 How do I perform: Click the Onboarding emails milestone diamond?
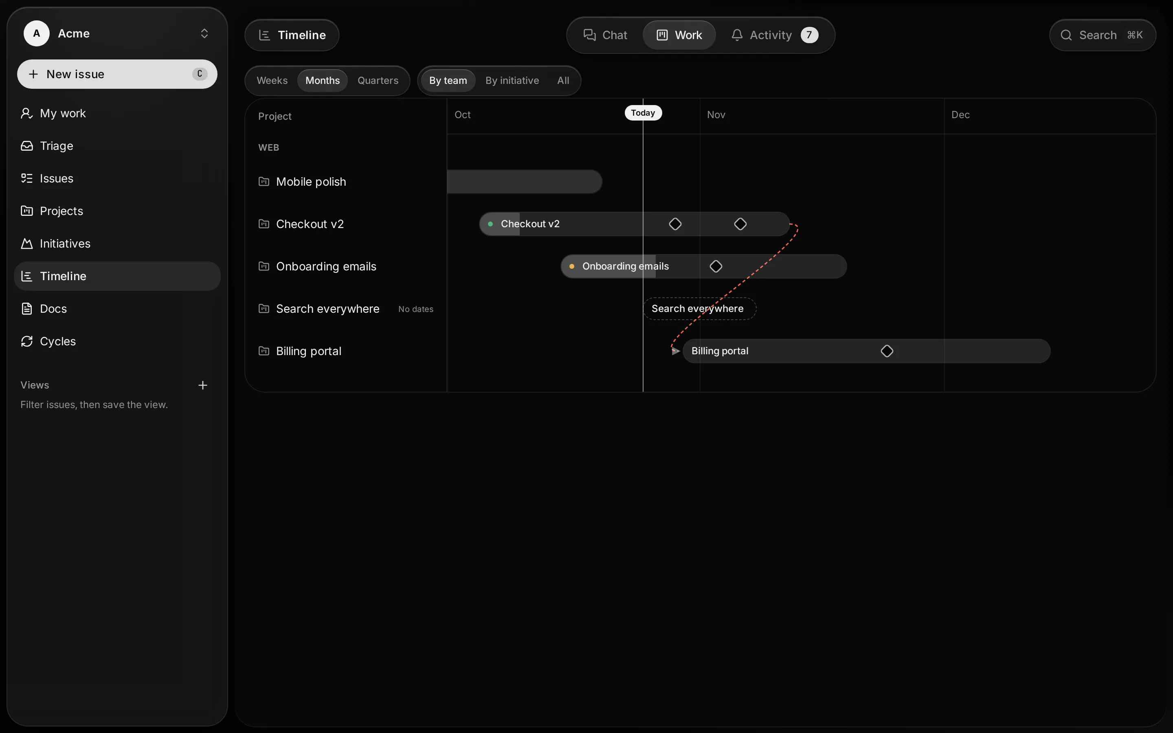(x=716, y=266)
